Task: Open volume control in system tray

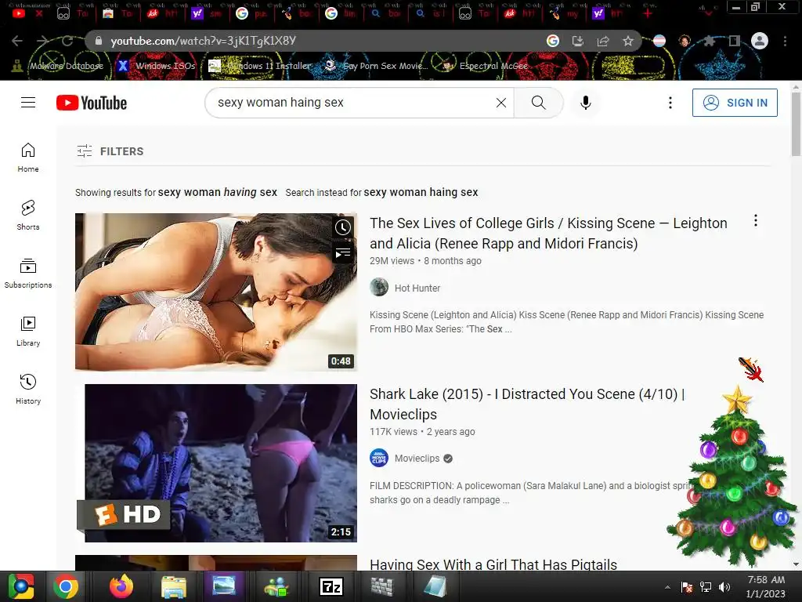Action: point(724,587)
